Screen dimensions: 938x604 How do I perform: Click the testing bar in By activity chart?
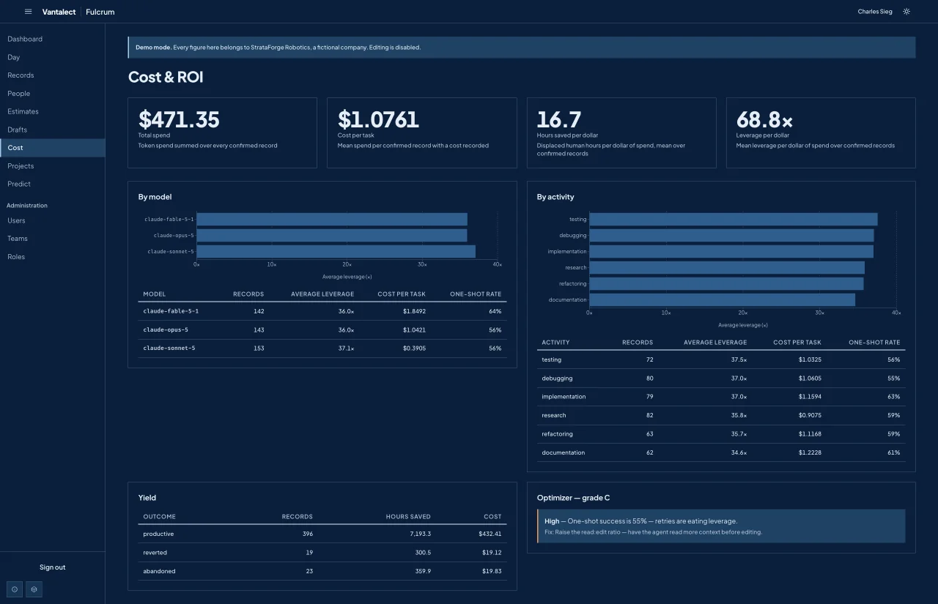click(x=734, y=220)
